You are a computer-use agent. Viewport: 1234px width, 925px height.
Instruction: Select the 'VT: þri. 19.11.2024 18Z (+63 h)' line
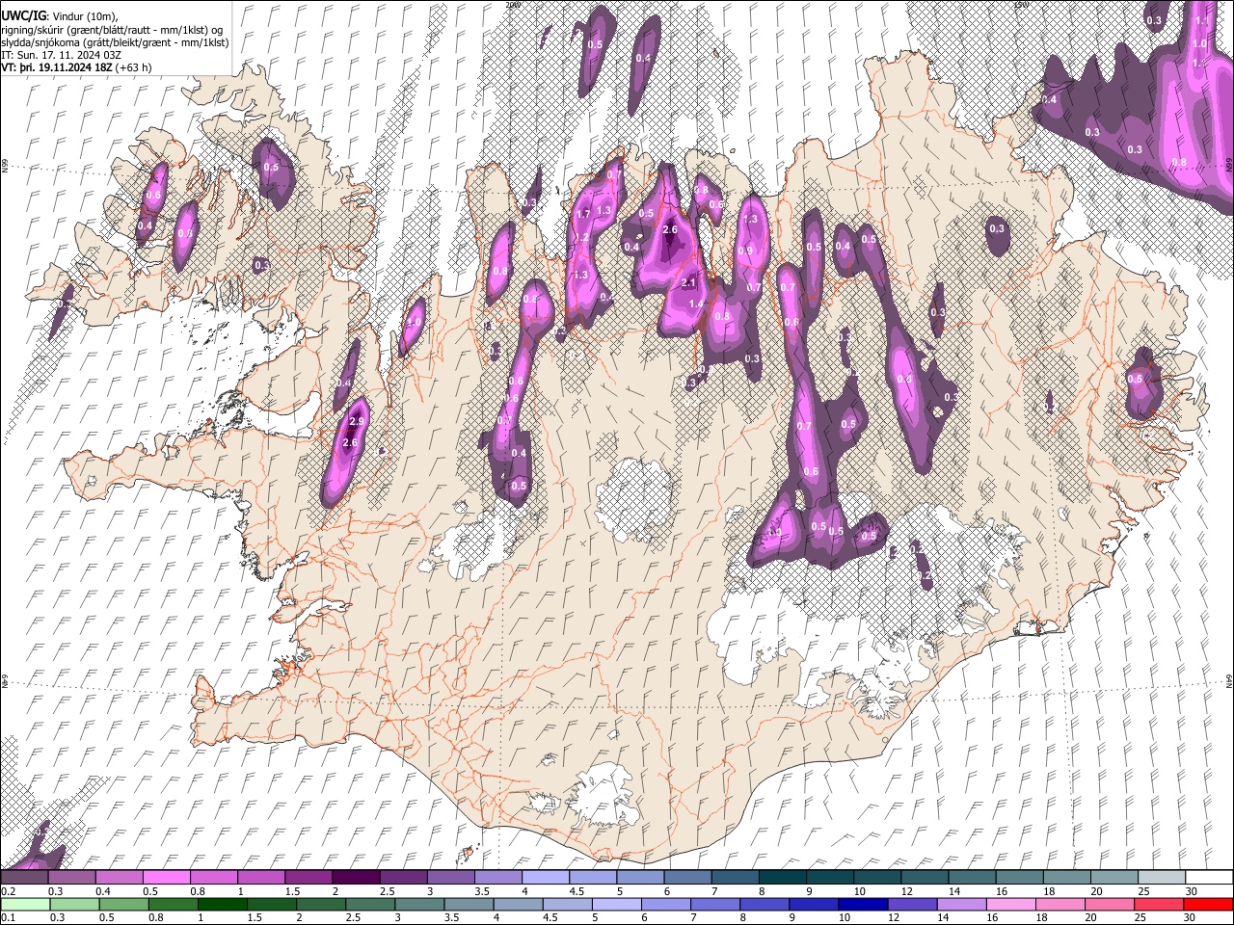76,67
